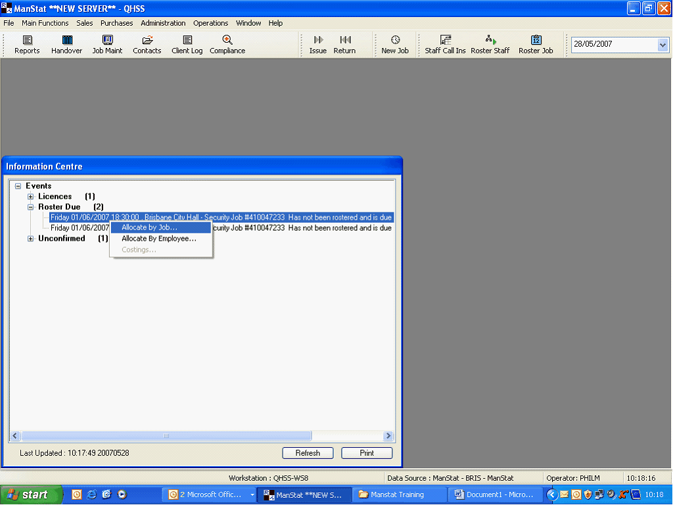The image size is (673, 505).
Task: Choose Allocate by Job from context menu
Action: tap(149, 228)
